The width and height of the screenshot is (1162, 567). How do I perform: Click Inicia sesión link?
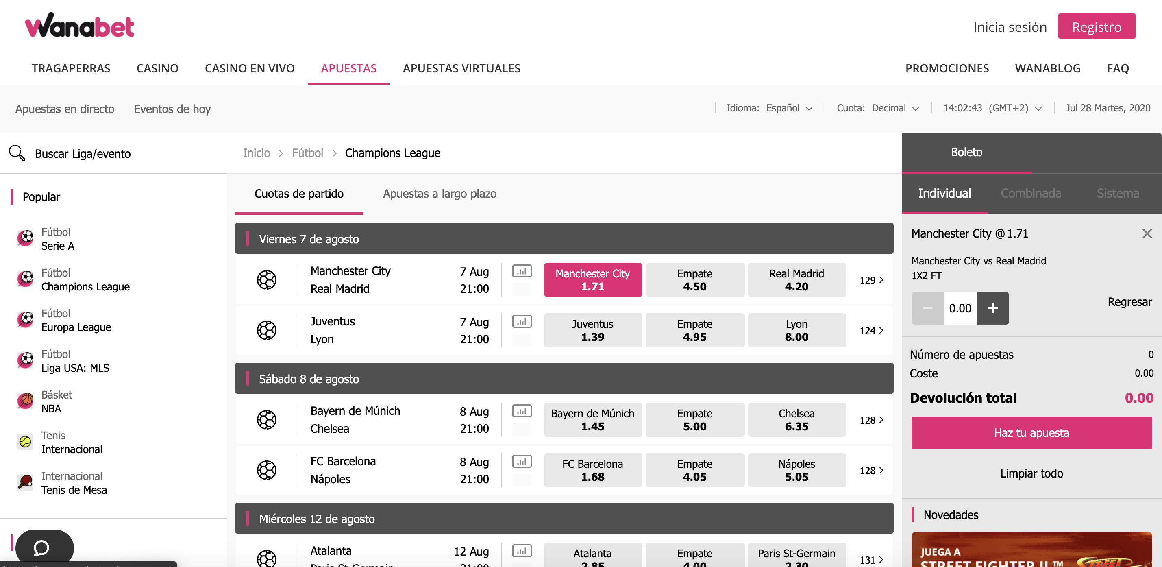[1010, 27]
